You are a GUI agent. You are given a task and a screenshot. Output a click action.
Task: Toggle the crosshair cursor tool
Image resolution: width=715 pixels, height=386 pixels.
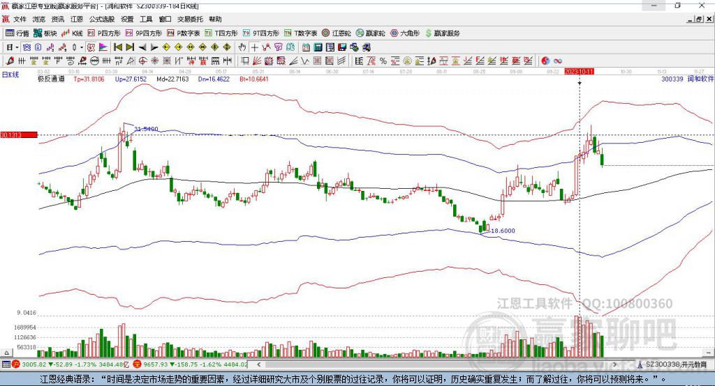254,47
